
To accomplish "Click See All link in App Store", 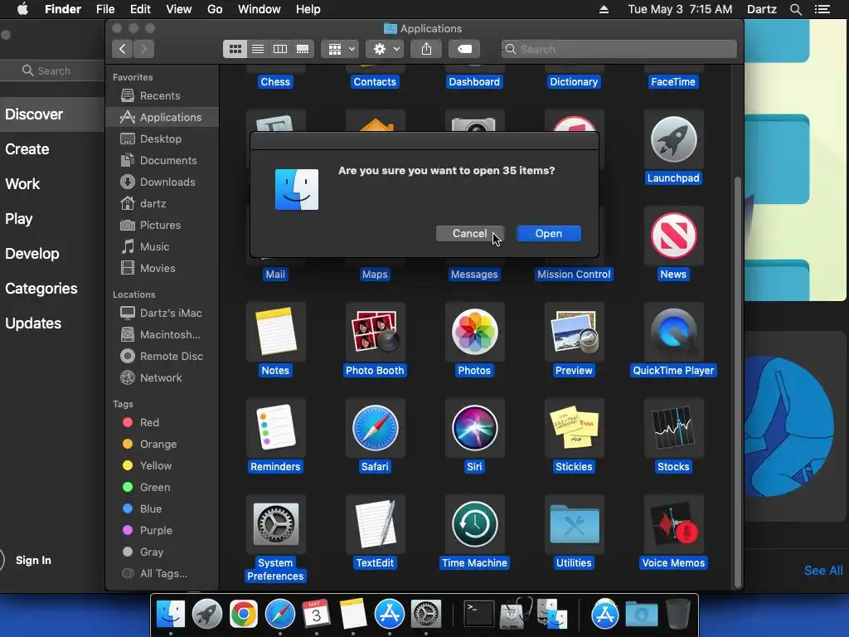I will [x=823, y=571].
